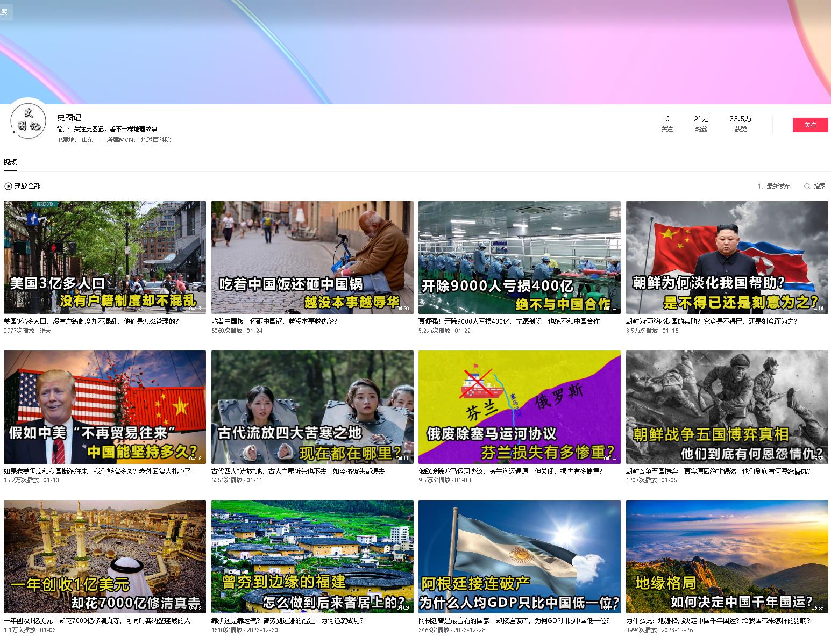
Task: Switch to the 视频 tab
Action: 10,162
